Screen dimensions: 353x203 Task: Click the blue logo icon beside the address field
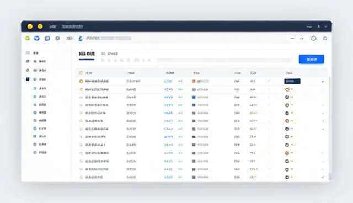[81, 39]
